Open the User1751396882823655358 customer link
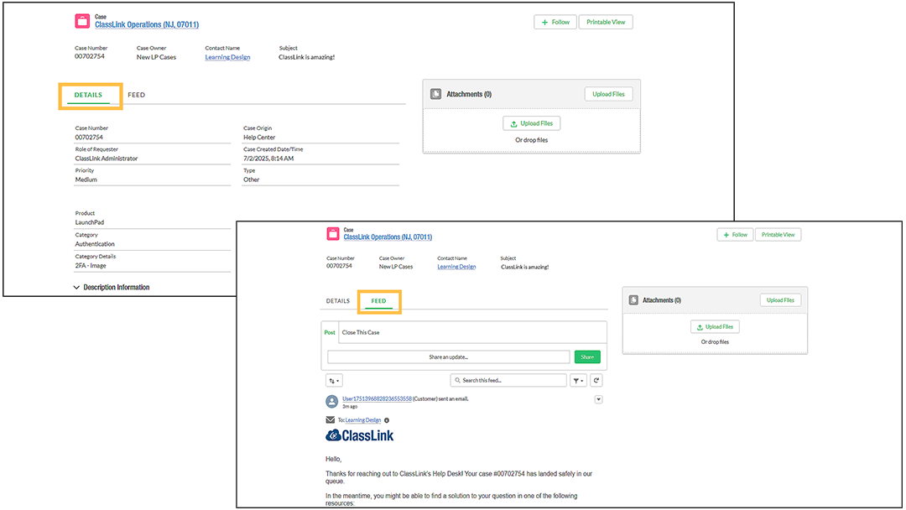This screenshot has height=510, width=906. click(x=377, y=398)
